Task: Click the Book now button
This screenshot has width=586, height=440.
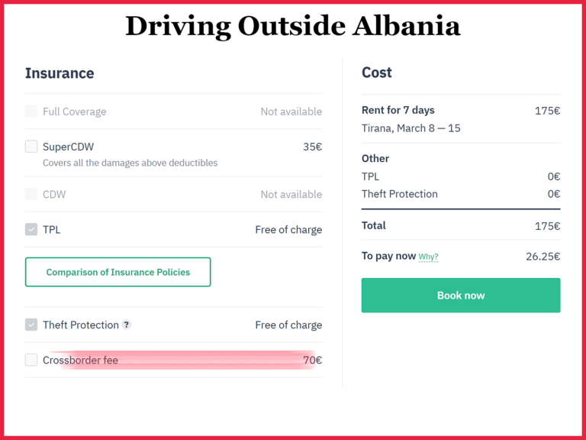Action: [x=461, y=295]
